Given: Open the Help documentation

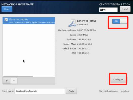Looking at the screenshot, I should pyautogui.click(x=125, y=9).
